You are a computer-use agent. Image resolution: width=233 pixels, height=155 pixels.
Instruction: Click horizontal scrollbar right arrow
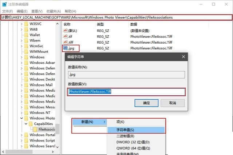53,152
